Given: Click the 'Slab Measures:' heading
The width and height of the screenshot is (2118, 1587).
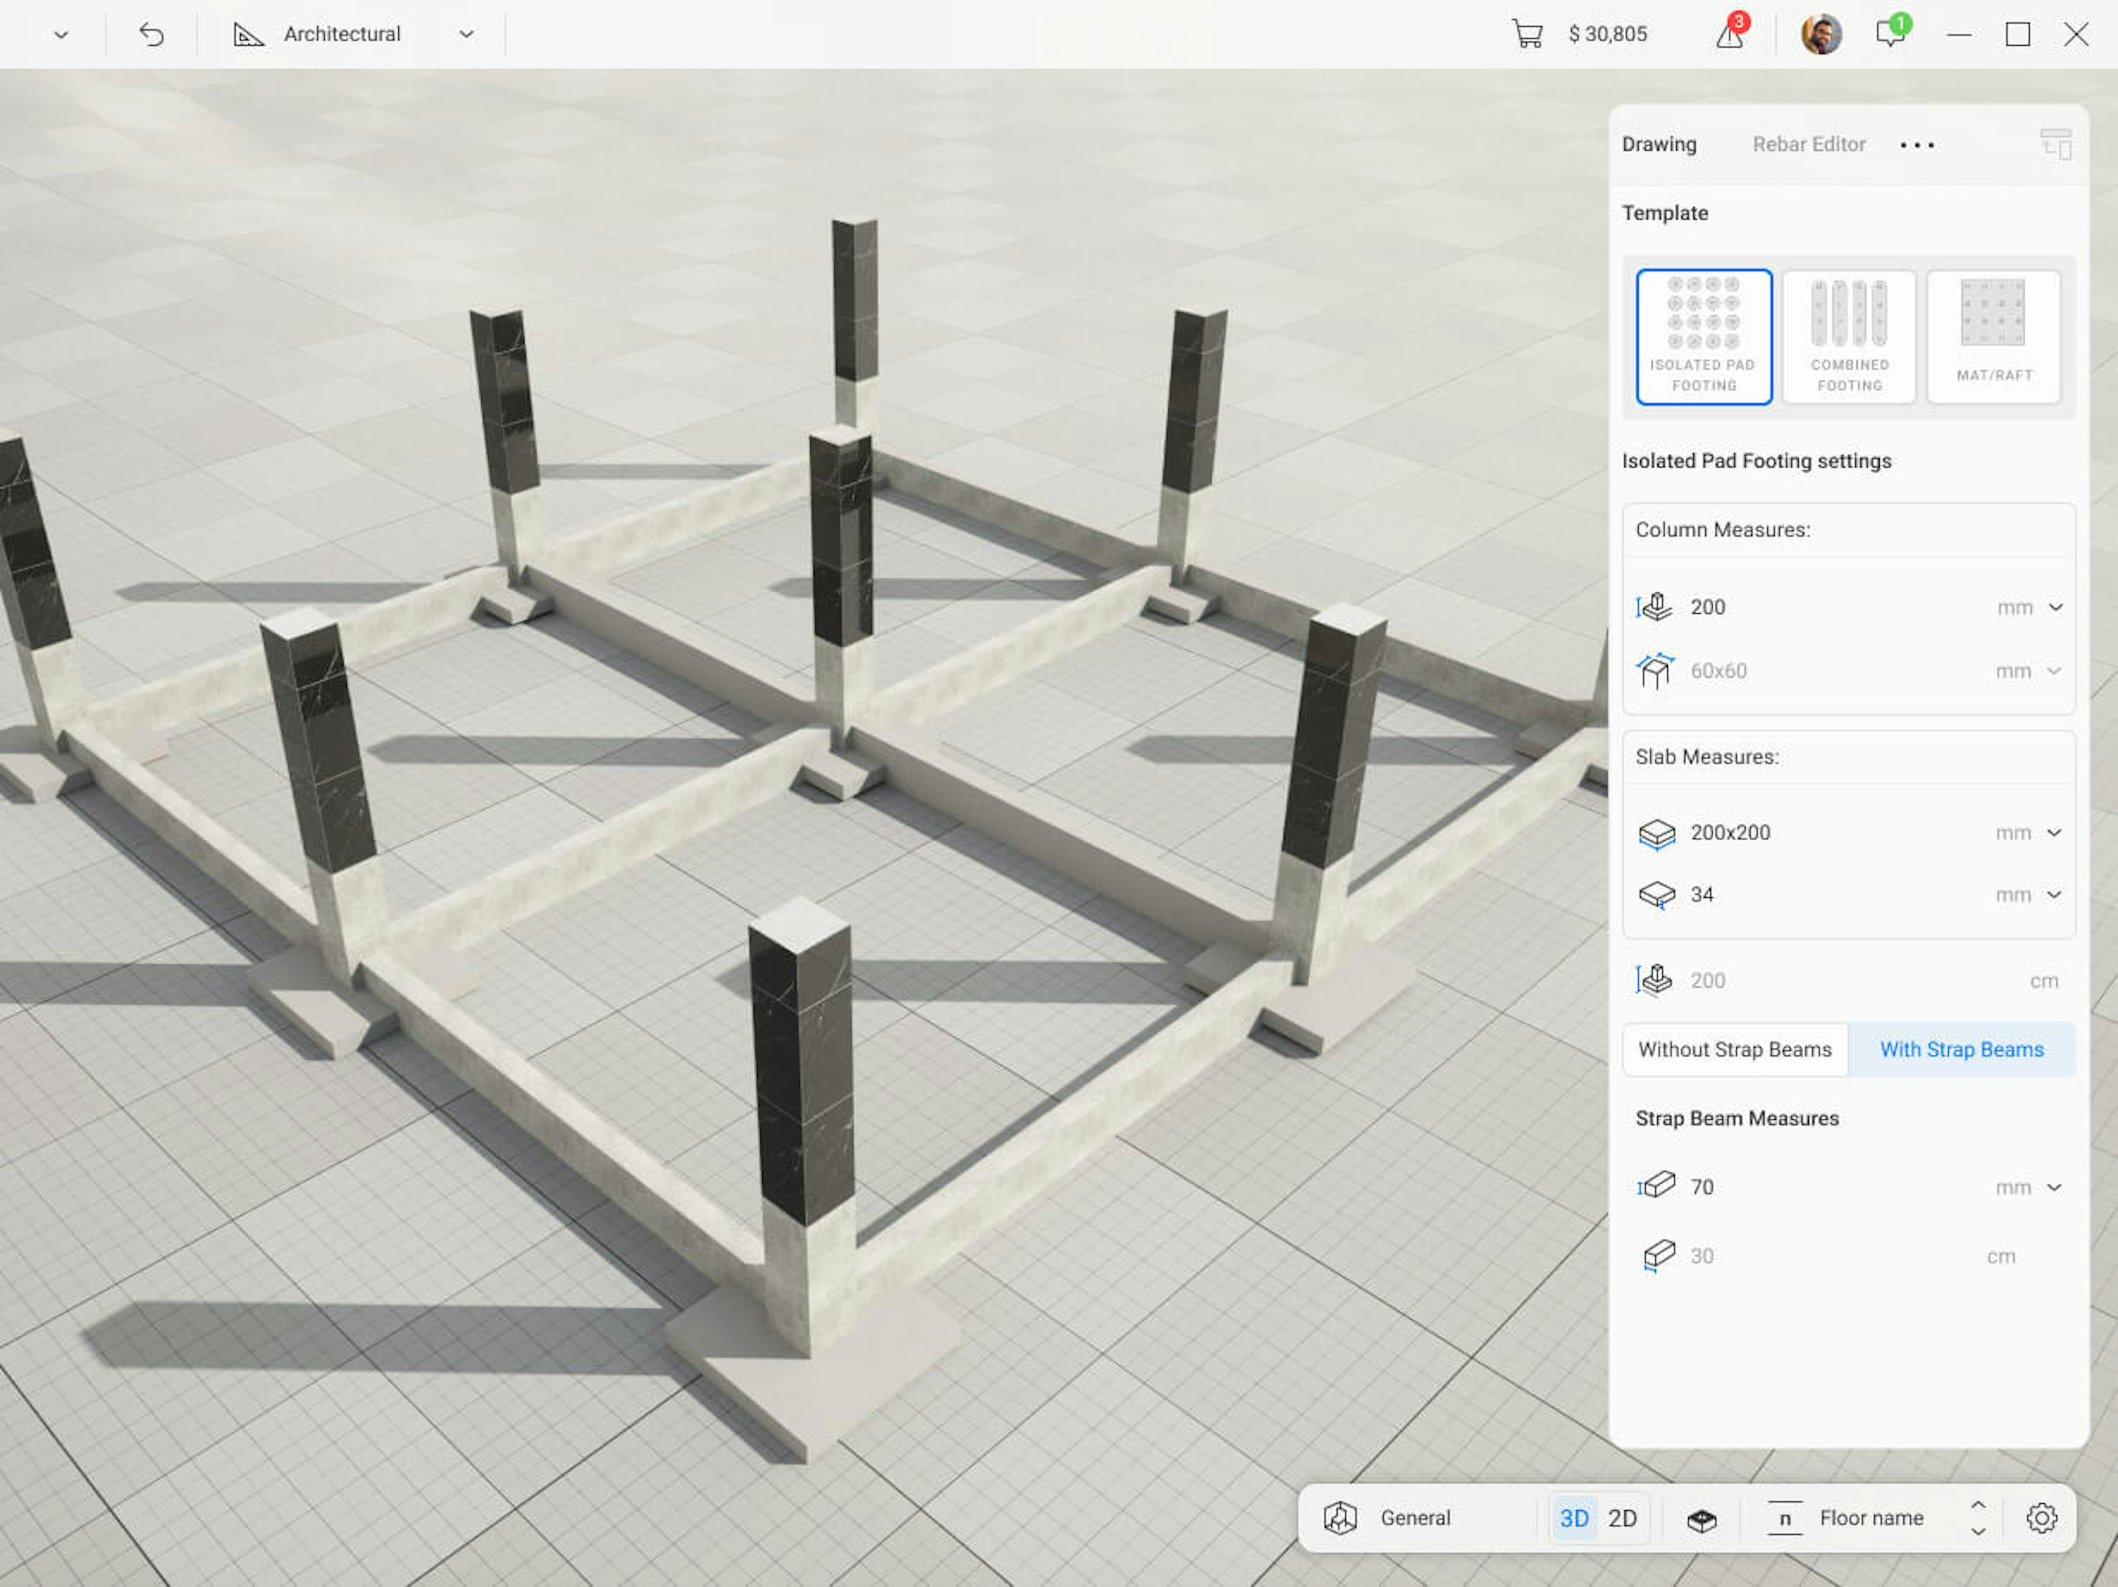Looking at the screenshot, I should (1707, 756).
